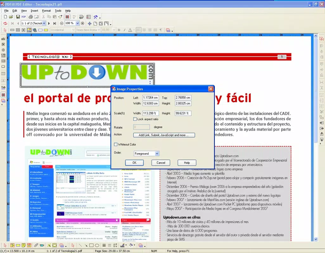Open the Tools menu
The width and height of the screenshot is (325, 253).
[x=58, y=11]
